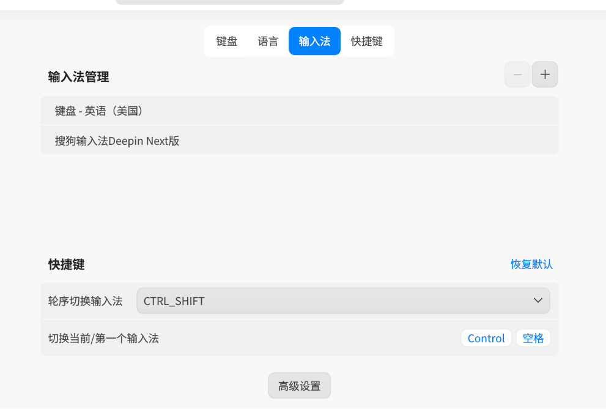Open 高级设置 advanced settings
606x409 pixels.
(x=300, y=385)
